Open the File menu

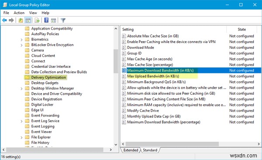tap(6, 13)
